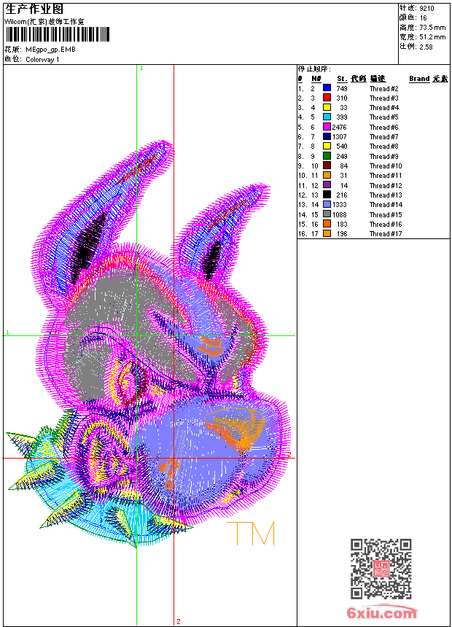Click the width value "51.2 mm"
452x627 pixels.
[432, 37]
